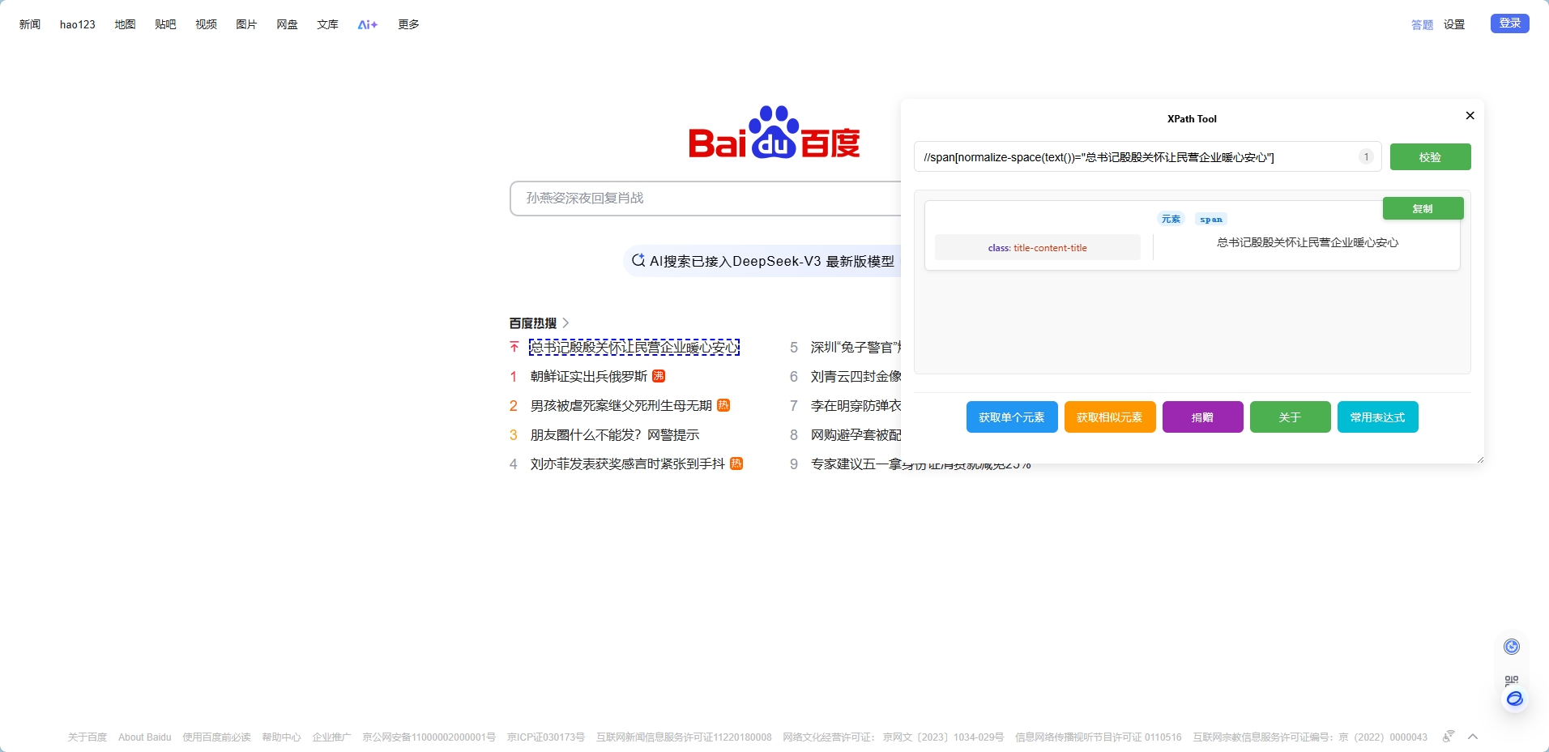Click the 热 badge beside 男孩被虐死案
Viewport: 1549px width, 752px height.
click(x=723, y=405)
